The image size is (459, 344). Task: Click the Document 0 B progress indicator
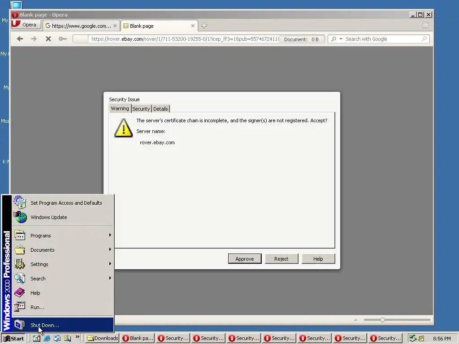pyautogui.click(x=302, y=39)
